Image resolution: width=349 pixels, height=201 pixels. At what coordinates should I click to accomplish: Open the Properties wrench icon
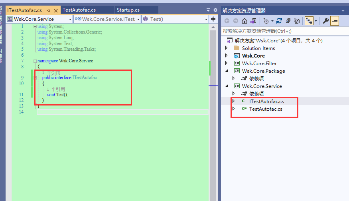tap(326, 21)
